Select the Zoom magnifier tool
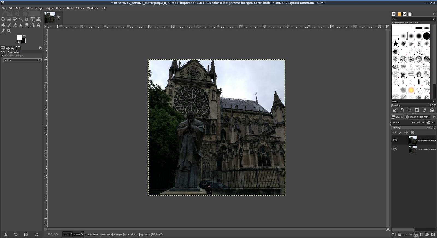This screenshot has height=238, width=437. tap(9, 31)
